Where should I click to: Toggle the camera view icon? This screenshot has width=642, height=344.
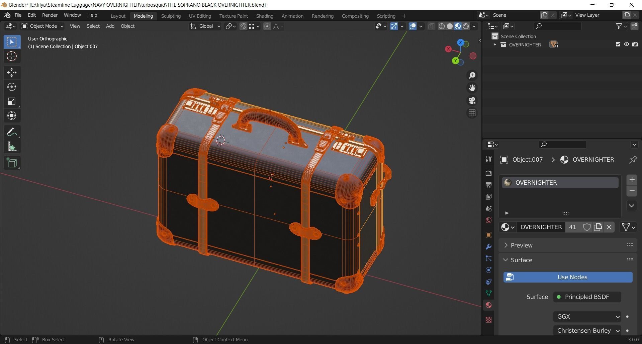(x=472, y=101)
